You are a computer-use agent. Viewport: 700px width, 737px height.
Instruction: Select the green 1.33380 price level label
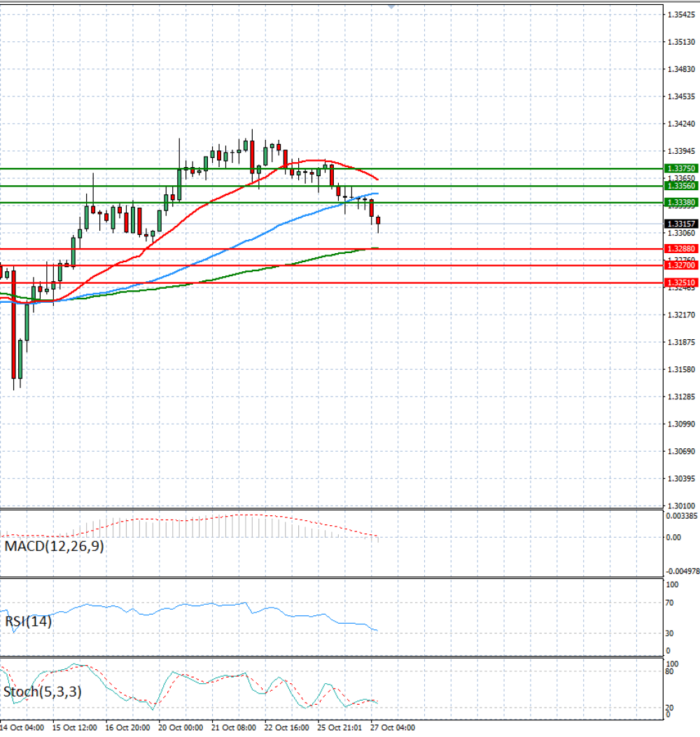pos(681,203)
